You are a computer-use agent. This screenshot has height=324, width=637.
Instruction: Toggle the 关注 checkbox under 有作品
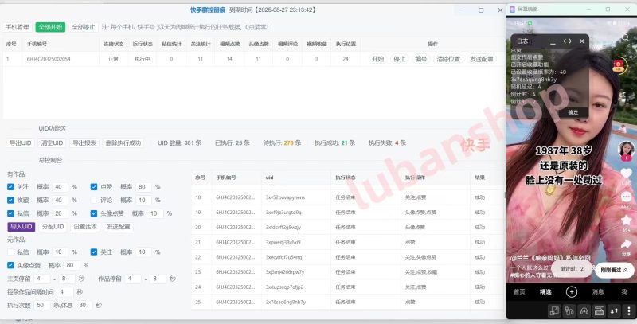(x=10, y=187)
